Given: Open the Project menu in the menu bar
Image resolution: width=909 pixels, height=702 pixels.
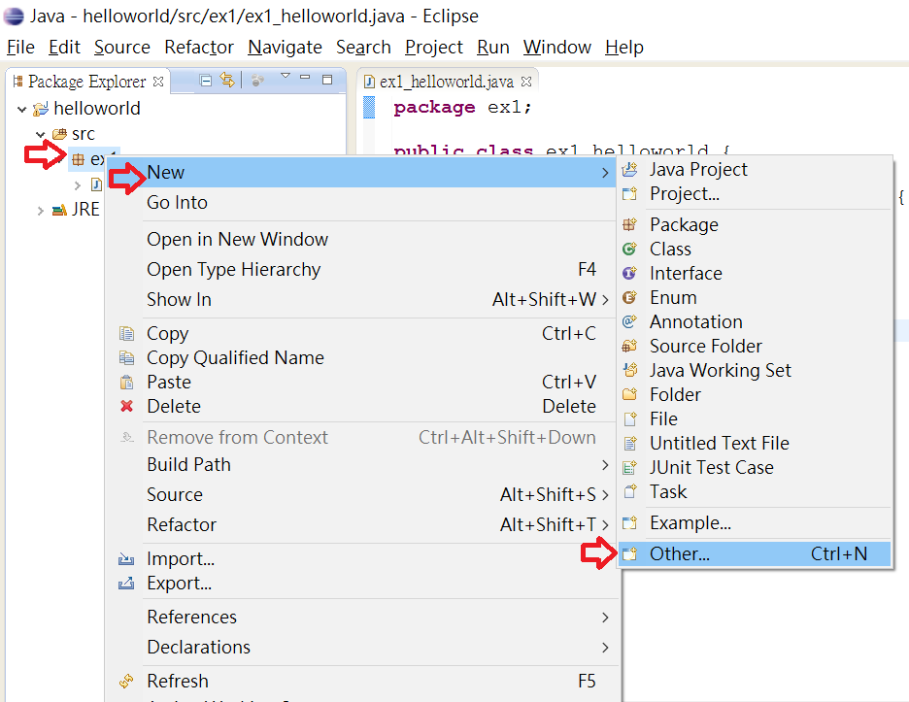Looking at the screenshot, I should (x=434, y=47).
